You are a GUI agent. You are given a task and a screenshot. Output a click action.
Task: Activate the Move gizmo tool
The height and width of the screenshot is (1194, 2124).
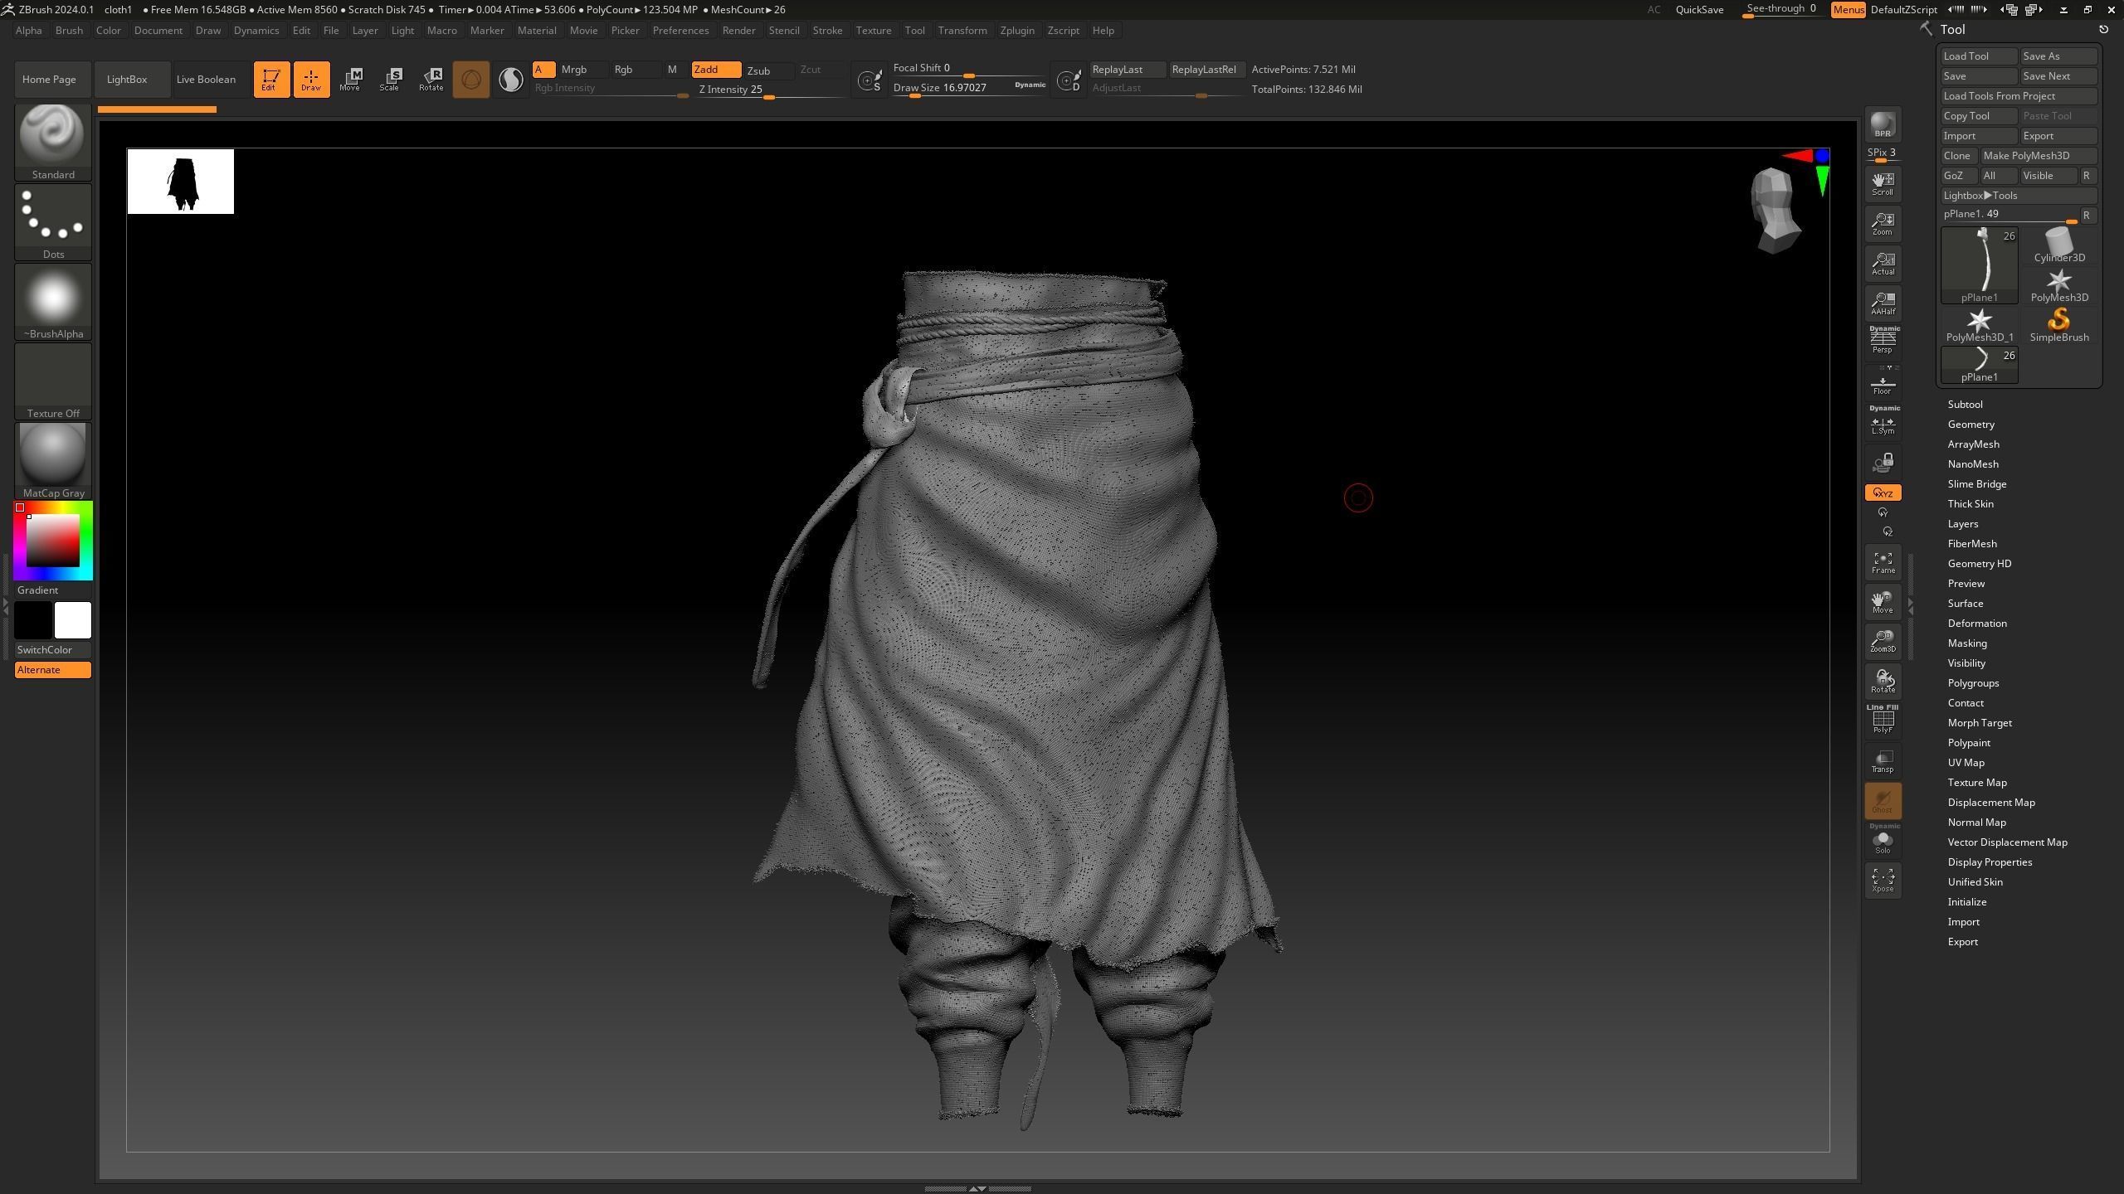point(350,80)
